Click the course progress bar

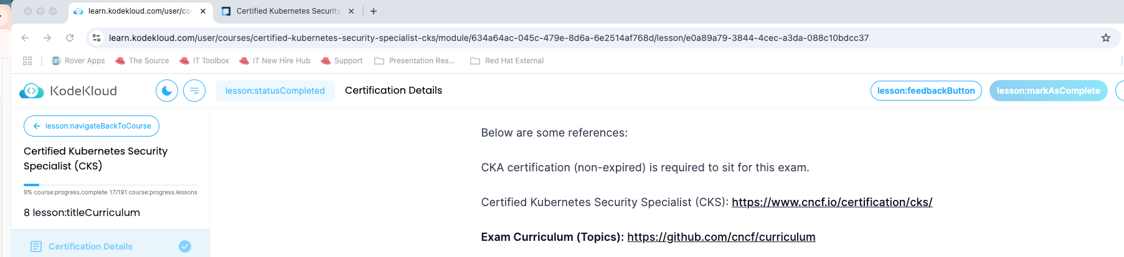110,185
